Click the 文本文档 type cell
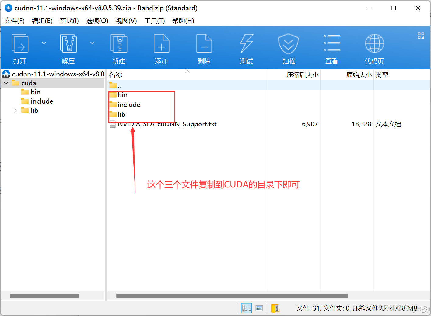 coord(388,124)
